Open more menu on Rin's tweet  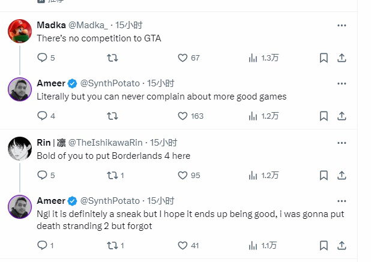pos(342,143)
